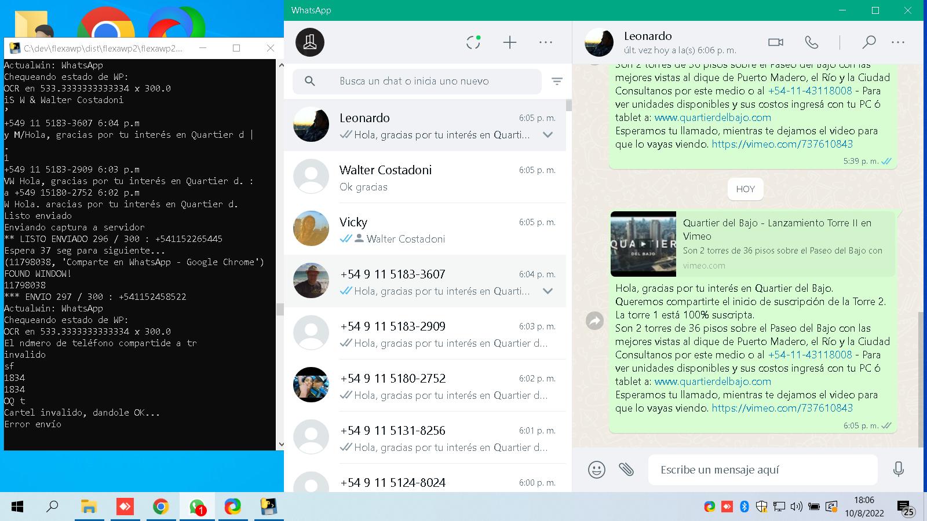This screenshot has height=521, width=927.
Task: Select the Leonardo chat name
Action: point(364,118)
